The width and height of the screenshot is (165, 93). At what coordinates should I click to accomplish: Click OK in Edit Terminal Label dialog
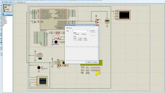pyautogui.click(x=88, y=62)
